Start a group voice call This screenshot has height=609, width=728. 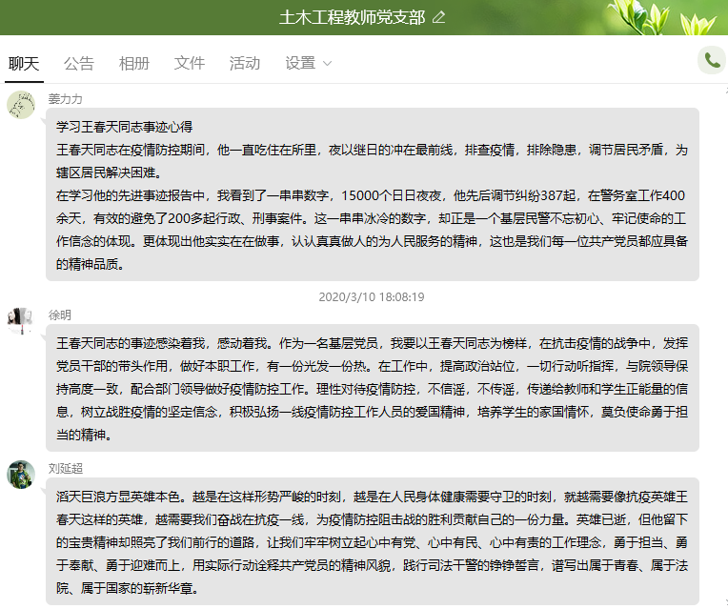(x=712, y=60)
